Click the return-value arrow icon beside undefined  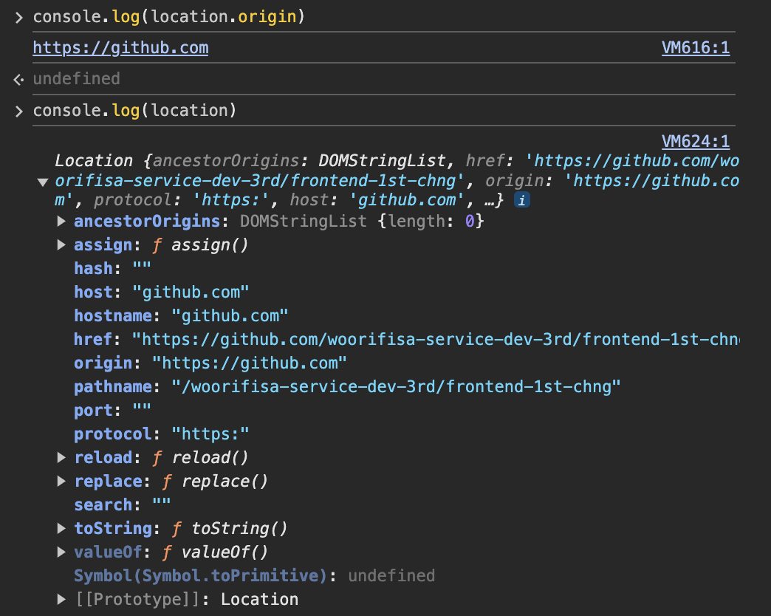pos(18,79)
